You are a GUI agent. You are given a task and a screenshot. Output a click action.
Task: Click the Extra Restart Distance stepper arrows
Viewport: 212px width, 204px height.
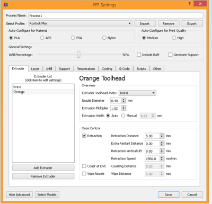[x=162, y=144]
